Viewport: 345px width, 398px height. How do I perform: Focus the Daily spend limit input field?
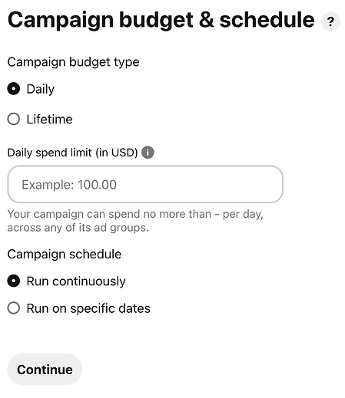pos(145,184)
